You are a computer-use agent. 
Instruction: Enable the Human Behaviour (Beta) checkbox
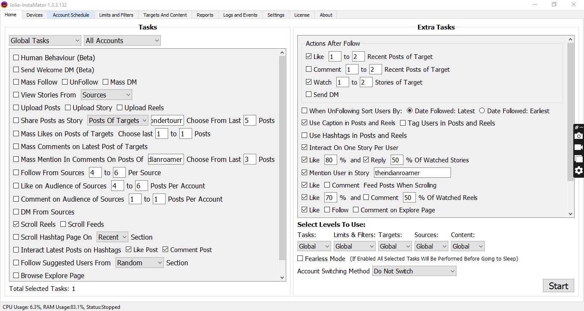16,58
